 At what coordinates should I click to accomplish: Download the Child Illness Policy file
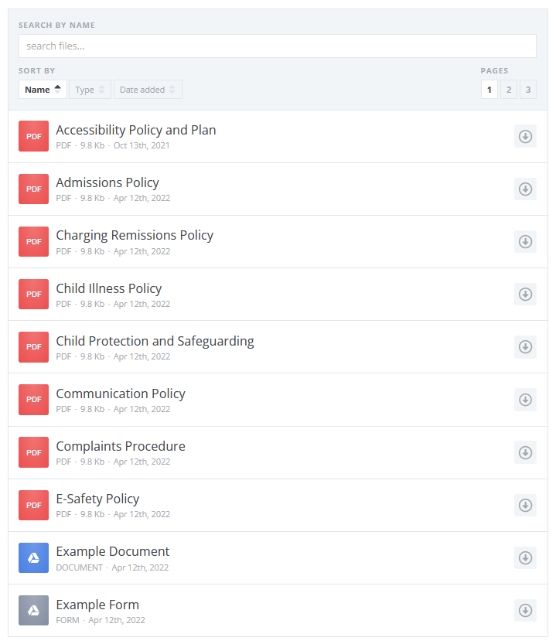[525, 295]
